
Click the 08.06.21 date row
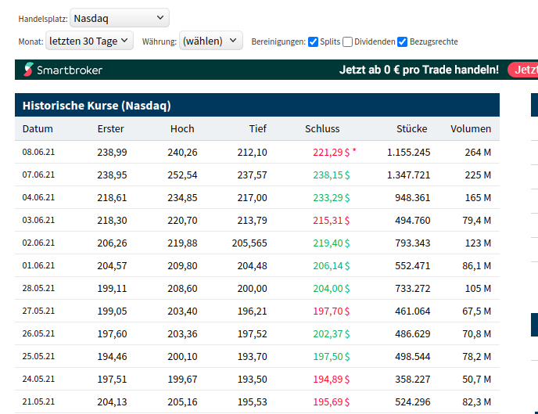38,152
